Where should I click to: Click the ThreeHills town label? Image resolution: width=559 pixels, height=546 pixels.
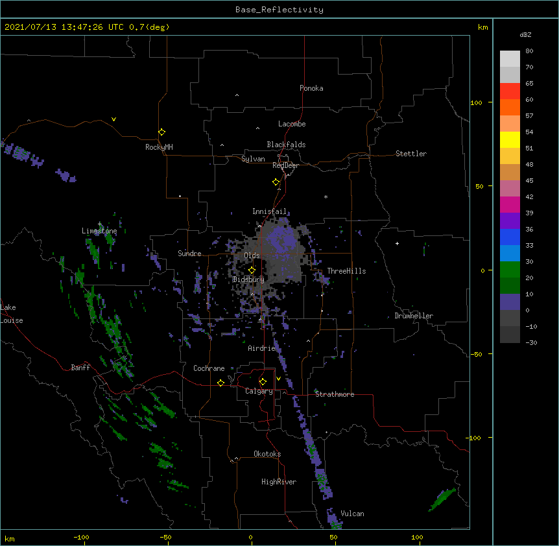(346, 271)
